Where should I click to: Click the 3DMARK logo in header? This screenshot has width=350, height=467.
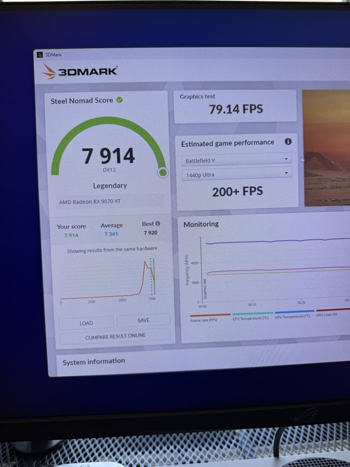click(x=80, y=71)
